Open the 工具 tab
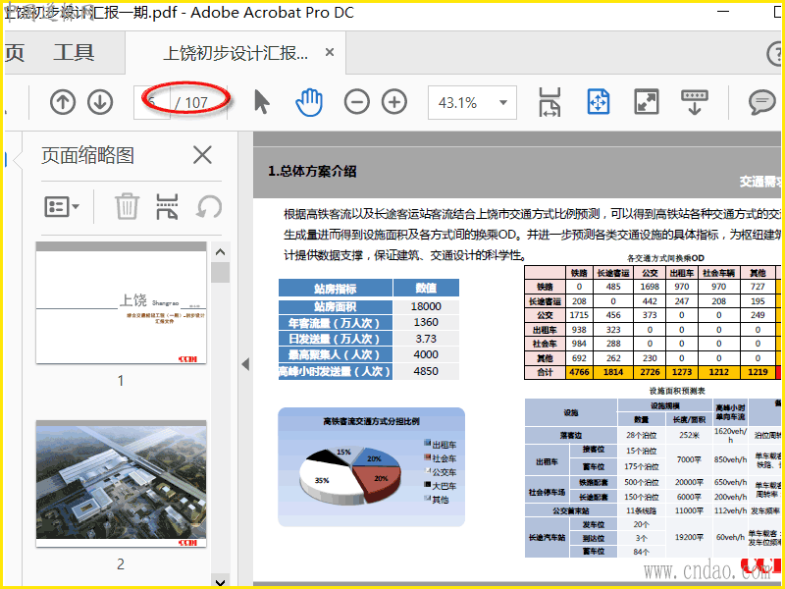 [x=75, y=53]
